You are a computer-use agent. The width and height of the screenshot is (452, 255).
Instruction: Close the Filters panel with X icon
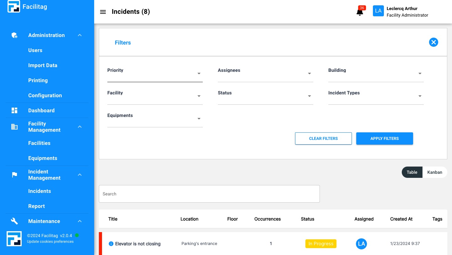point(433,42)
